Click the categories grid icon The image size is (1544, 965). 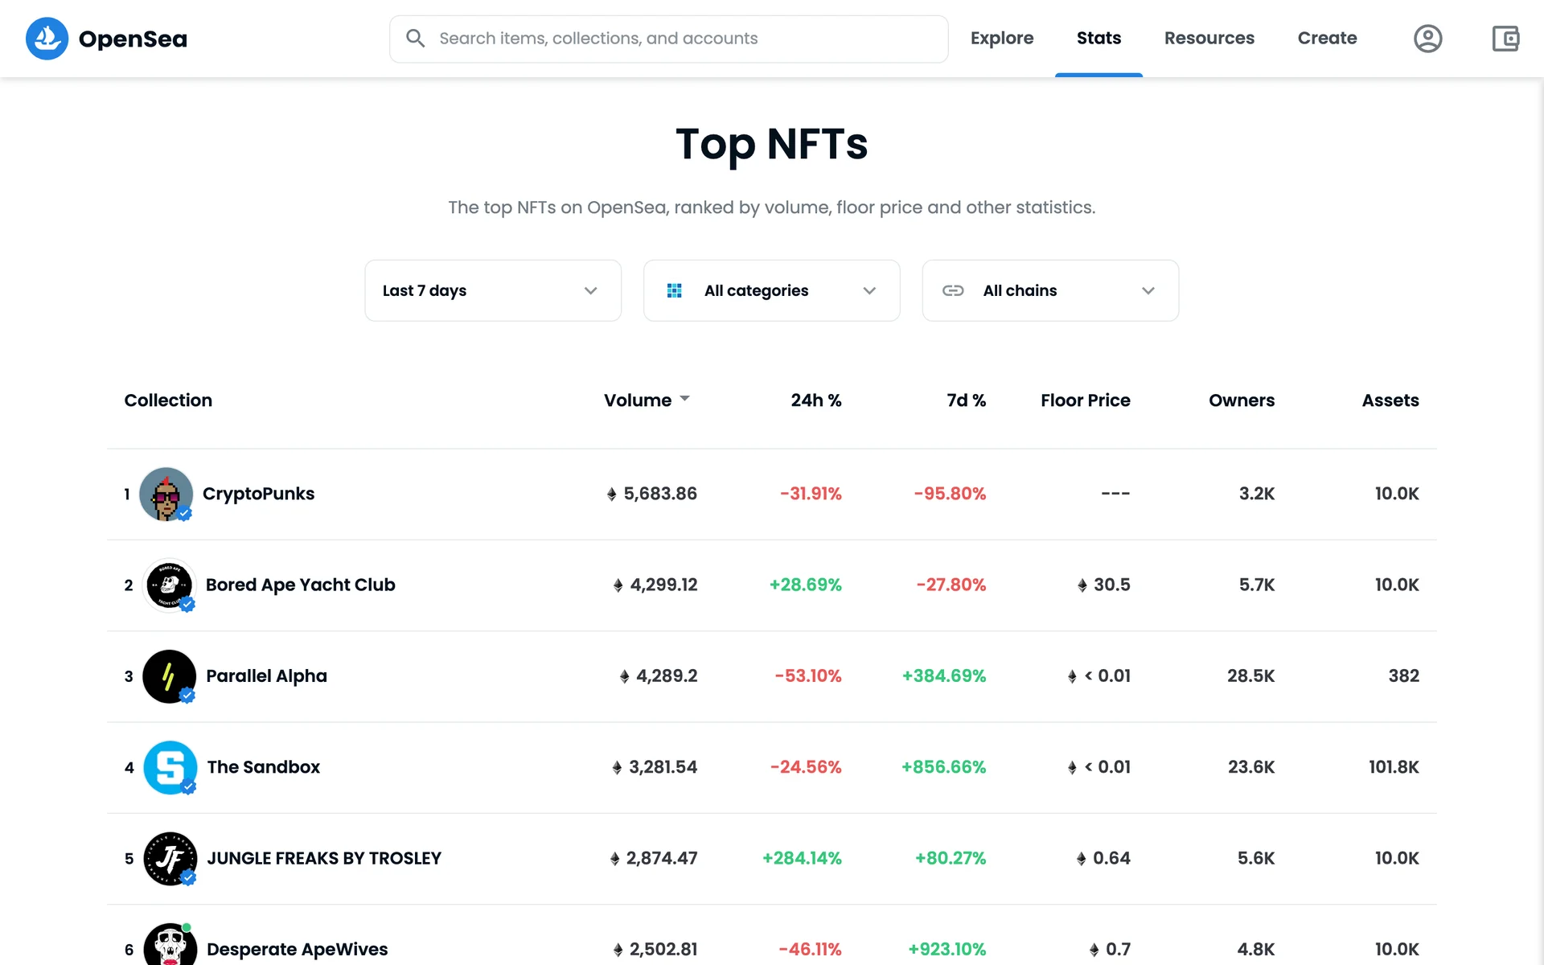coord(675,290)
